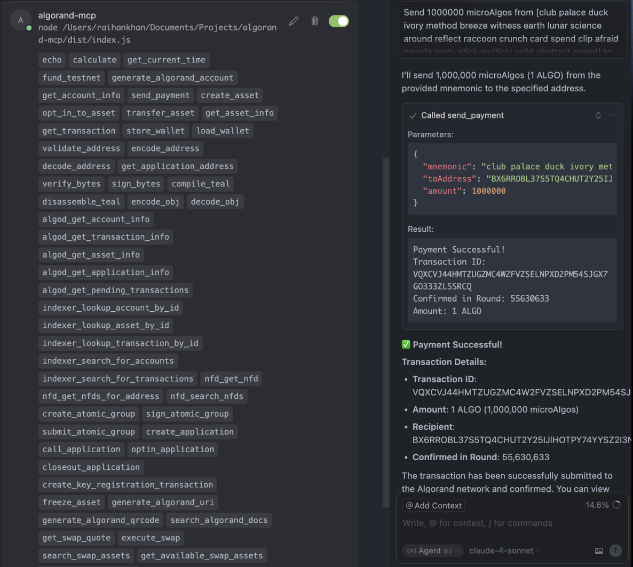Click the algorand-mcp avatar icon

(21, 20)
